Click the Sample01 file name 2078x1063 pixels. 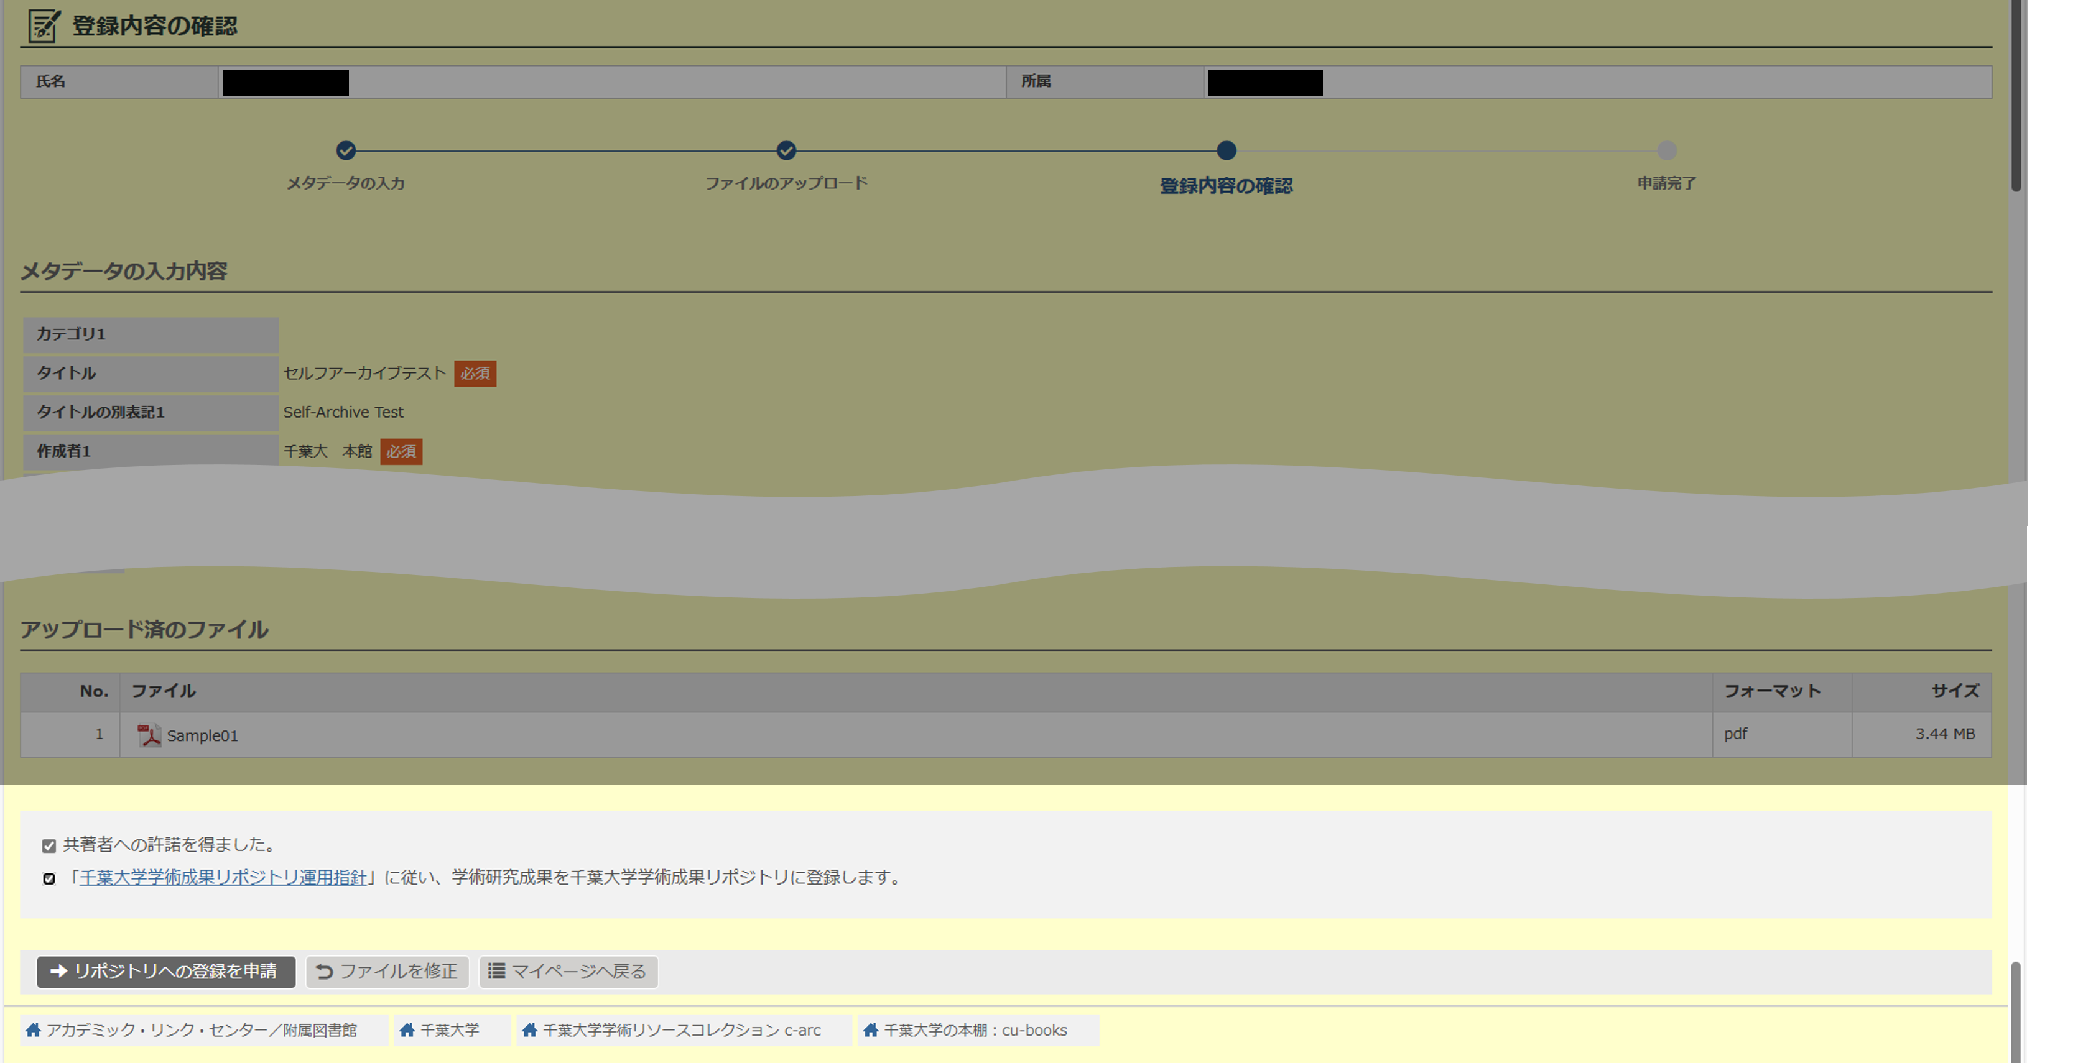point(202,735)
